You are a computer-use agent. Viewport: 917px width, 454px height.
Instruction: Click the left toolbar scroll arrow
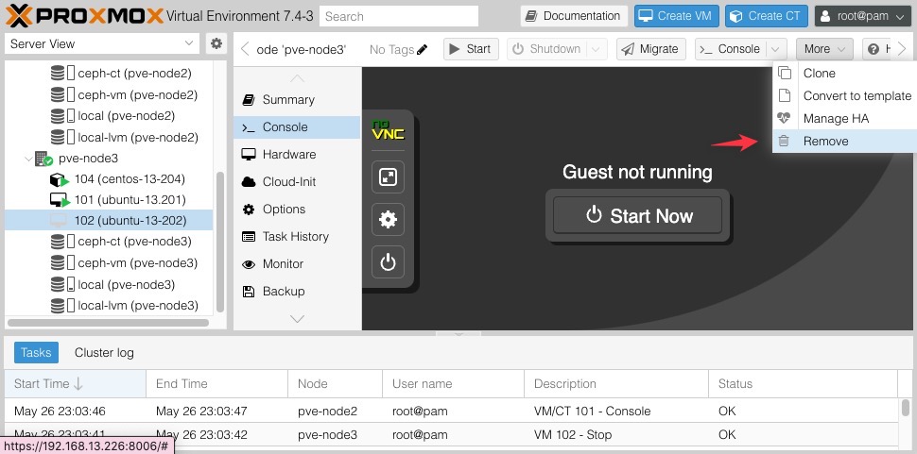pos(245,49)
